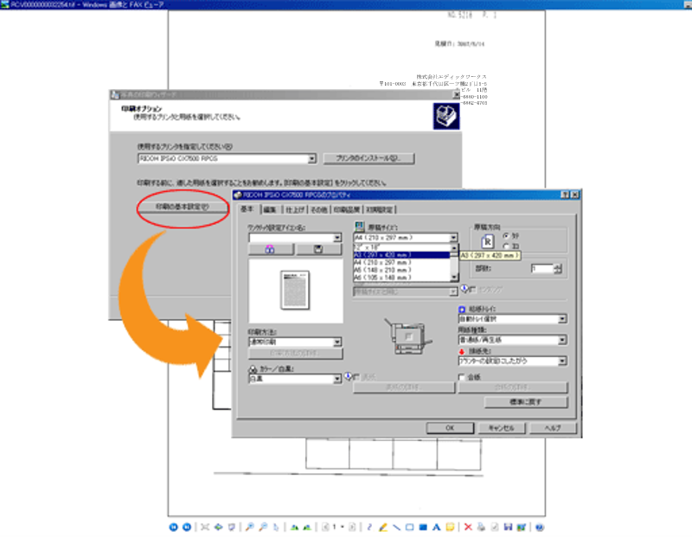
Task: Expand original size dropdown arrow
Action: [453, 238]
